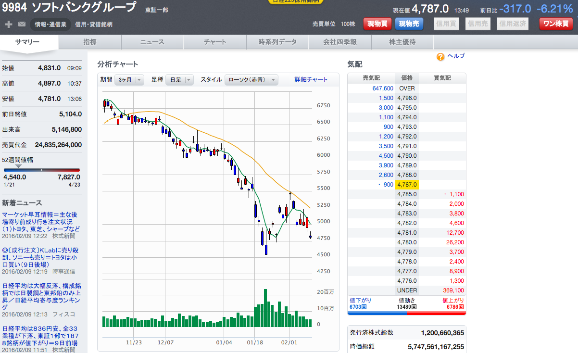This screenshot has height=353, width=578.
Task: Open news 成行注文 KLabに売り殺到 headline
Action: (41, 258)
